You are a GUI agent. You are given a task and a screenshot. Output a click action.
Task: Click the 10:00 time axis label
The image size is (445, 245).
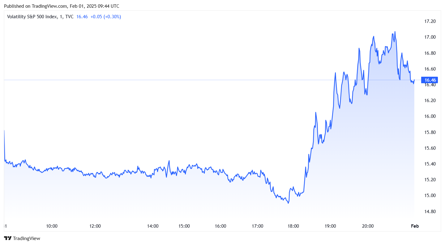(x=52, y=226)
